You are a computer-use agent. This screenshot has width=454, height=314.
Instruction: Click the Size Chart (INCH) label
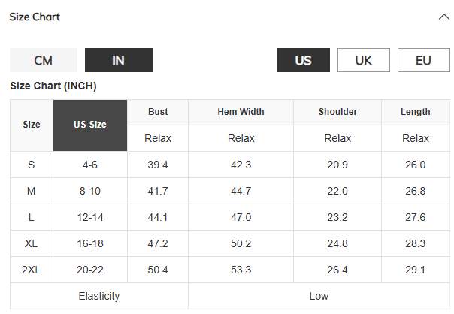[x=53, y=86]
